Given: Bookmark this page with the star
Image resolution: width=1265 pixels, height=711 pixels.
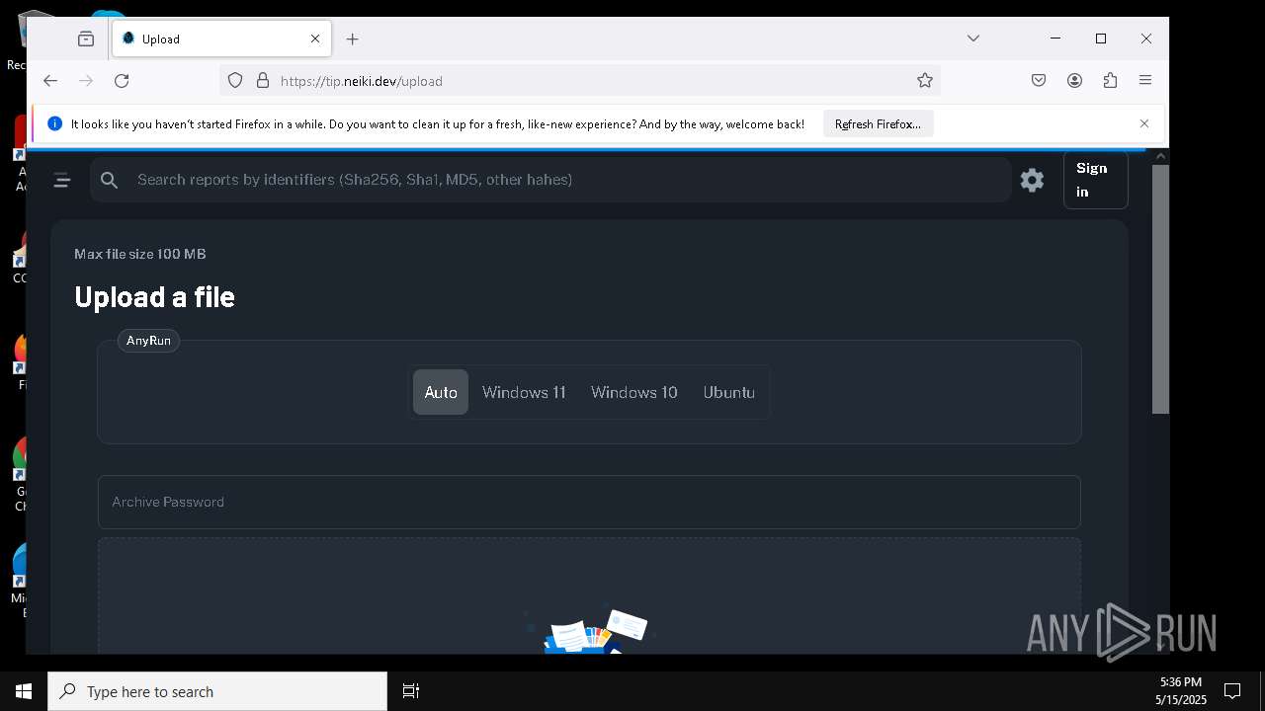Looking at the screenshot, I should 925,81.
